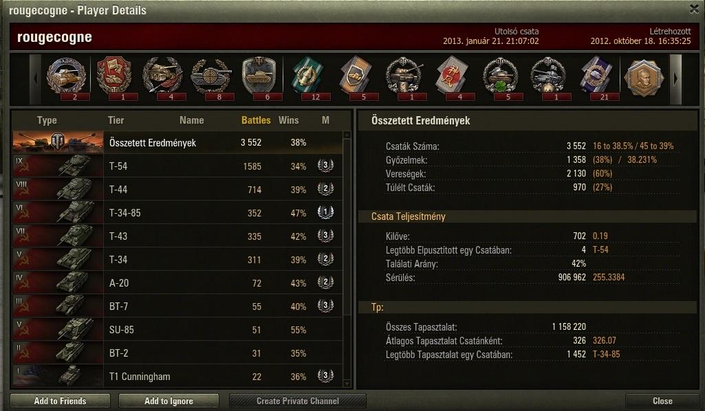The height and width of the screenshot is (411, 705).
Task: Select the green medal with count 12
Action: (307, 78)
